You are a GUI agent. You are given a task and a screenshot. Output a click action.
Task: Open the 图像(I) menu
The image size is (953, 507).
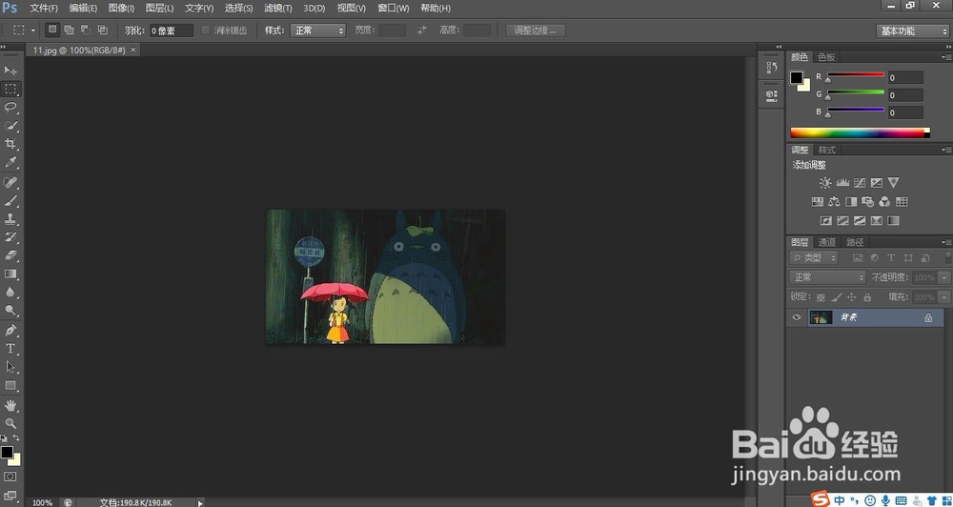pos(122,9)
